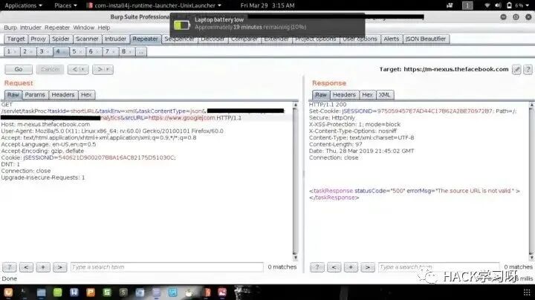
Task: Switch to the Target tool tab
Action: coord(16,39)
